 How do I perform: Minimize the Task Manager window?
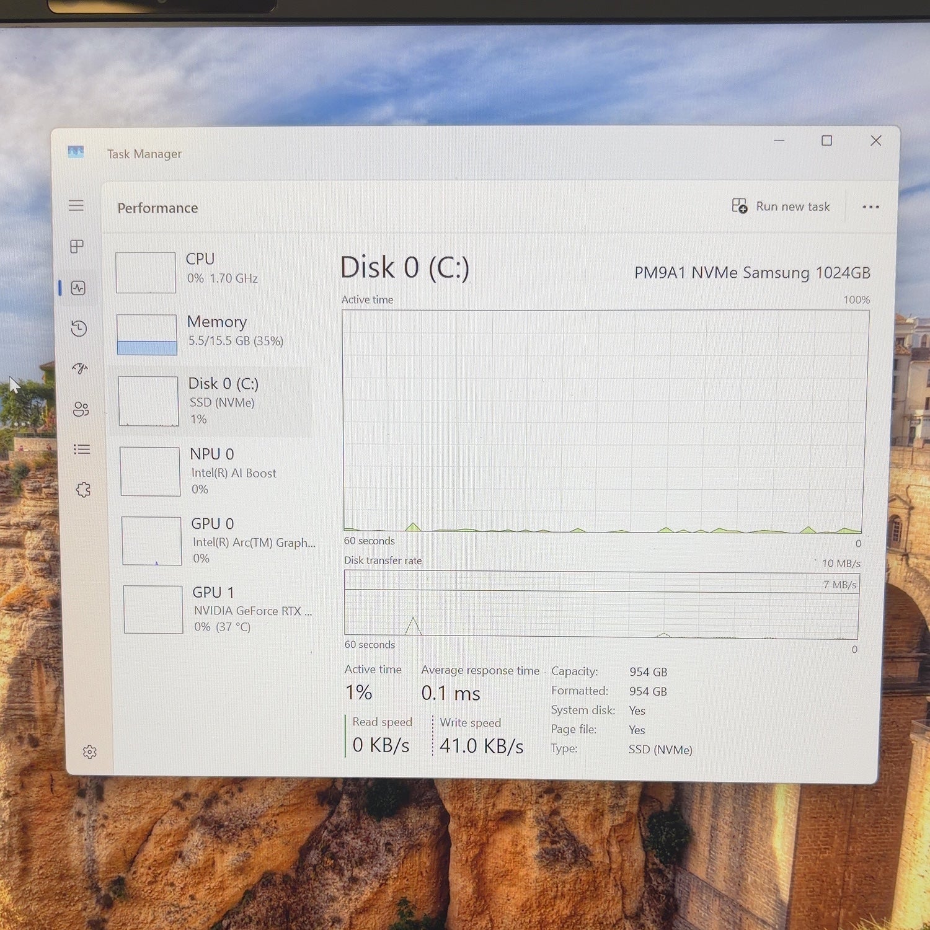(x=779, y=141)
